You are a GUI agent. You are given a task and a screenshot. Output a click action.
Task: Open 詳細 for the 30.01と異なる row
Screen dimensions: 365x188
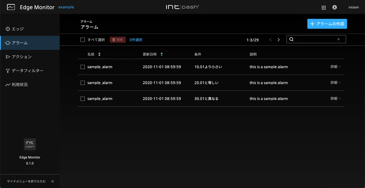tap(336, 98)
